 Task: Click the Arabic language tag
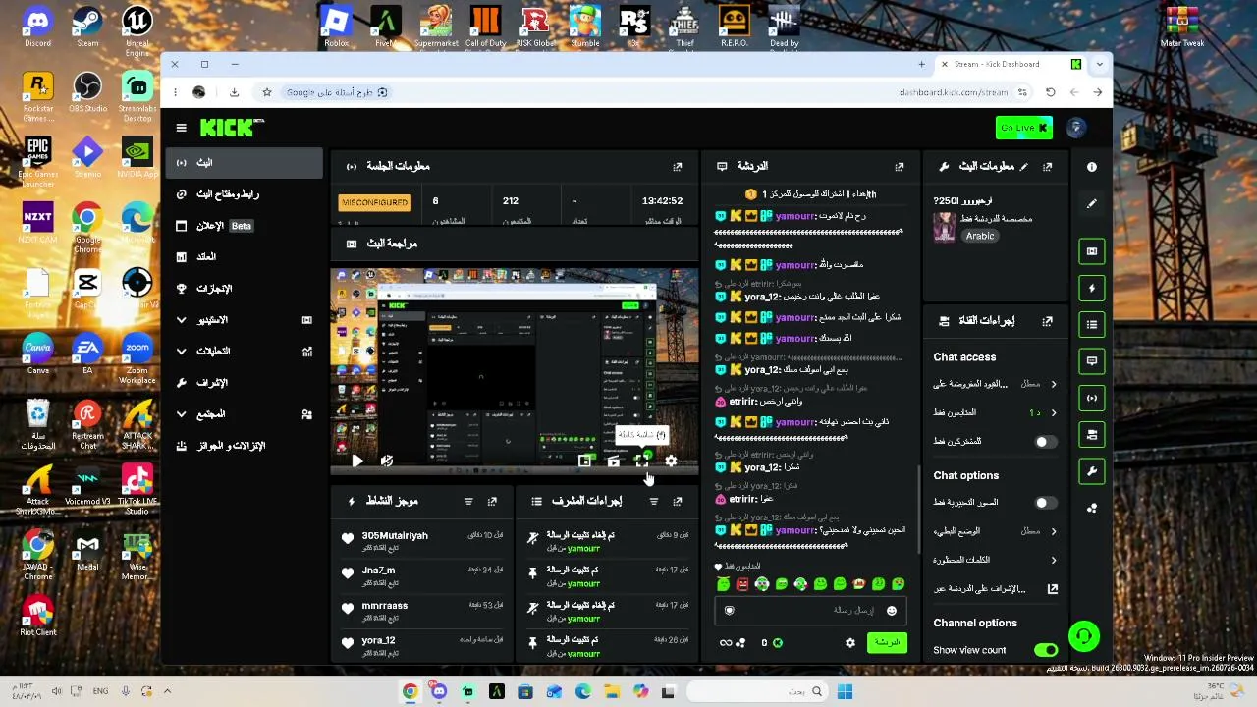979,237
